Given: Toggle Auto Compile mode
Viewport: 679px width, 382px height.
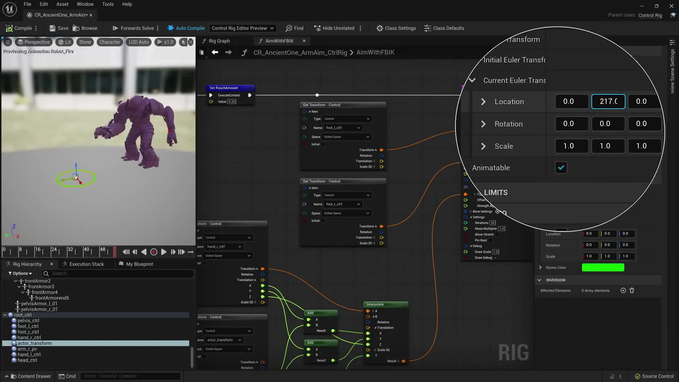Looking at the screenshot, I should click(186, 28).
